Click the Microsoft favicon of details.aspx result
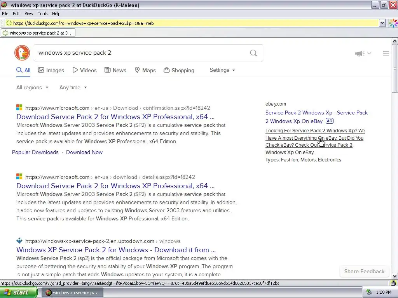Image resolution: width=398 pixels, height=298 pixels. (19, 177)
